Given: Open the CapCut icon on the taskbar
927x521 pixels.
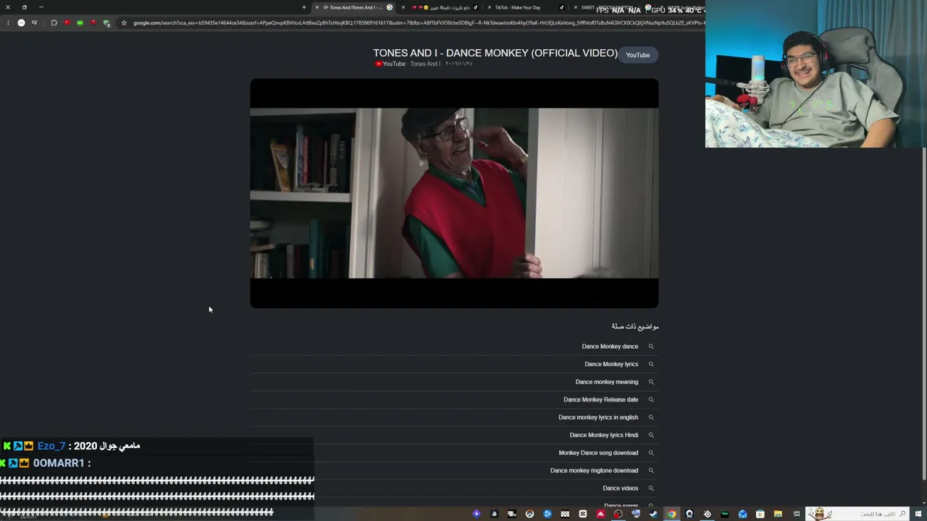Looking at the screenshot, I should tap(582, 514).
